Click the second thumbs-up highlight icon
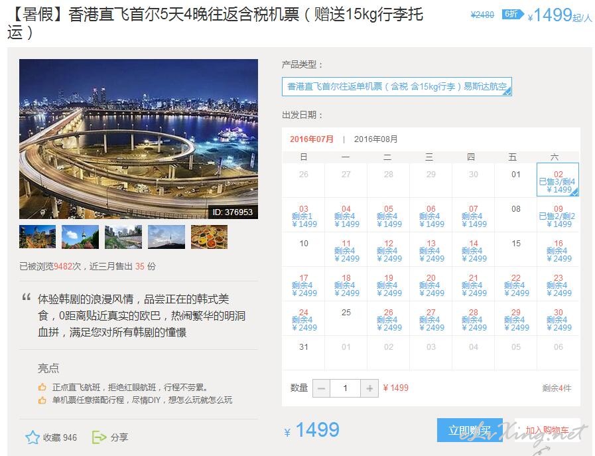Screen dimensions: 595x456 pyautogui.click(x=42, y=400)
